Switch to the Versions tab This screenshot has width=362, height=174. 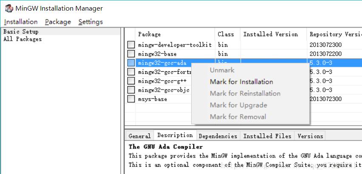(x=310, y=136)
